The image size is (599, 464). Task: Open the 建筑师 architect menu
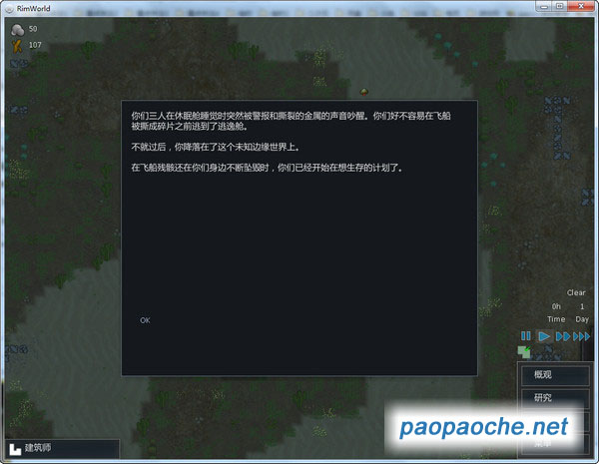[62, 448]
